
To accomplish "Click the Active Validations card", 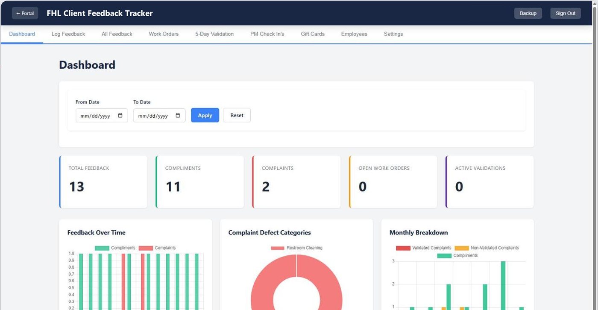I will [490, 182].
